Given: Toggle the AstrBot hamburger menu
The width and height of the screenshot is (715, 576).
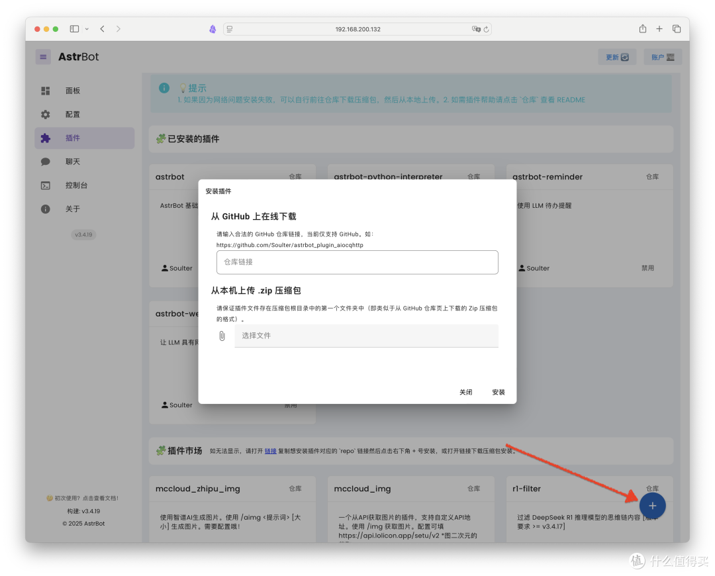Looking at the screenshot, I should (43, 57).
